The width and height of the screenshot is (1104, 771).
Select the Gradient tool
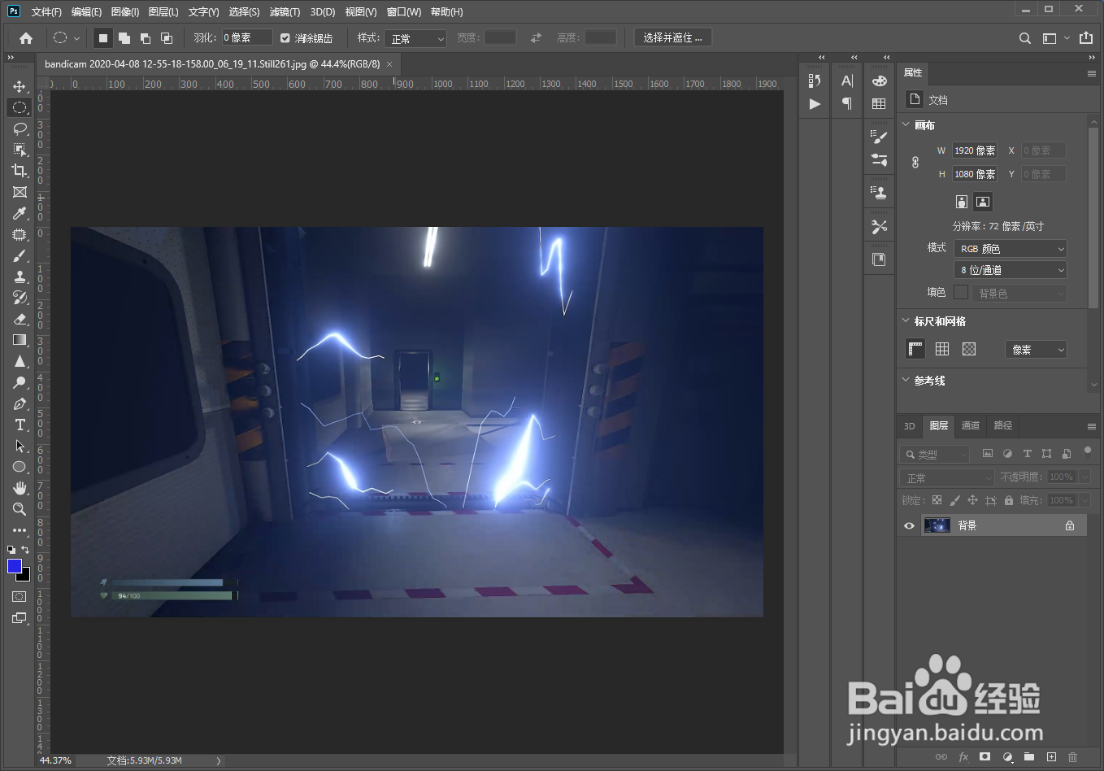(x=20, y=340)
